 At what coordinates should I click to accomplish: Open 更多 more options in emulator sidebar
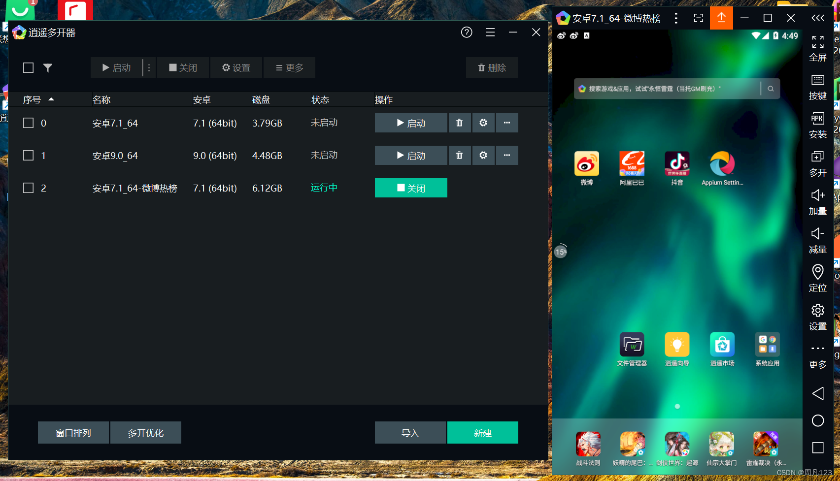(x=818, y=356)
